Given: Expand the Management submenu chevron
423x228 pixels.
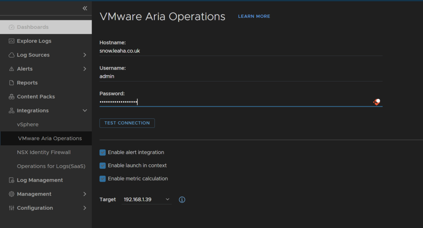Looking at the screenshot, I should click(x=85, y=194).
